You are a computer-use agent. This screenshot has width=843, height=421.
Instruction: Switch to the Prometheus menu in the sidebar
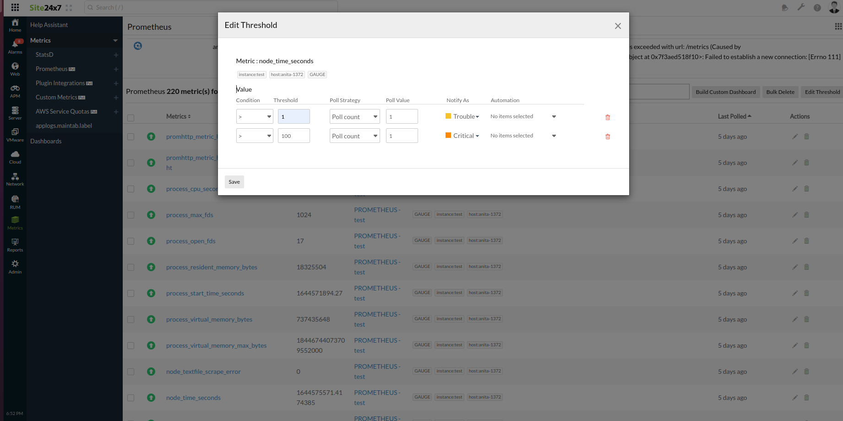pos(52,69)
